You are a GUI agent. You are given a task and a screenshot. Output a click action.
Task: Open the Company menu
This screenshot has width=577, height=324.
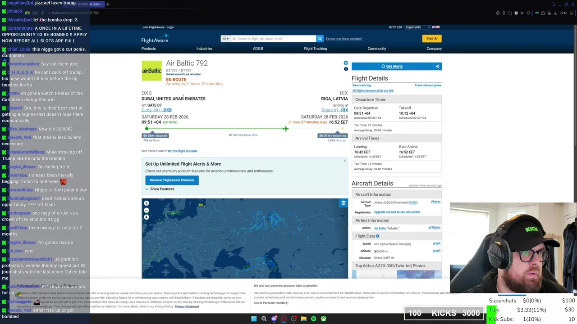tap(434, 49)
